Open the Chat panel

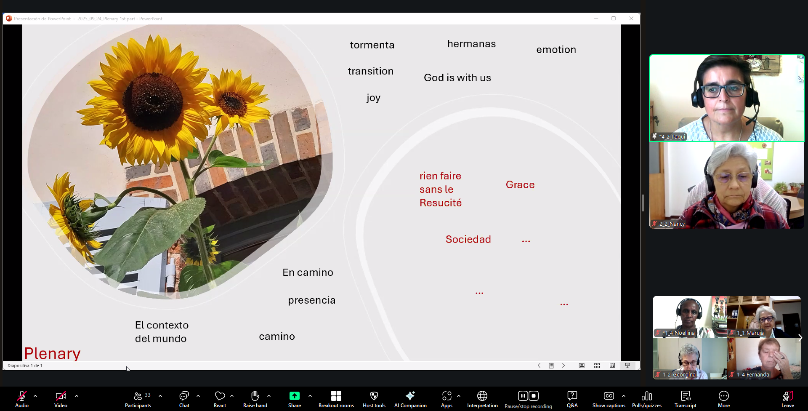coord(184,399)
